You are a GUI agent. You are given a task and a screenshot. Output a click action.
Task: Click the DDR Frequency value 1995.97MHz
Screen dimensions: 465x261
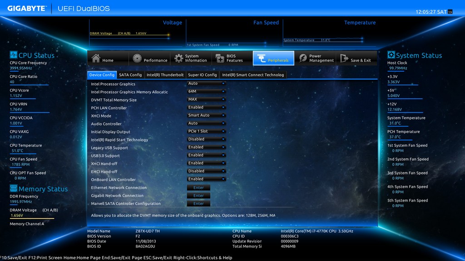21,202
